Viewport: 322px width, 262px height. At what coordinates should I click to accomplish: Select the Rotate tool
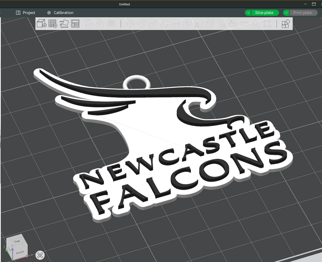point(141,24)
